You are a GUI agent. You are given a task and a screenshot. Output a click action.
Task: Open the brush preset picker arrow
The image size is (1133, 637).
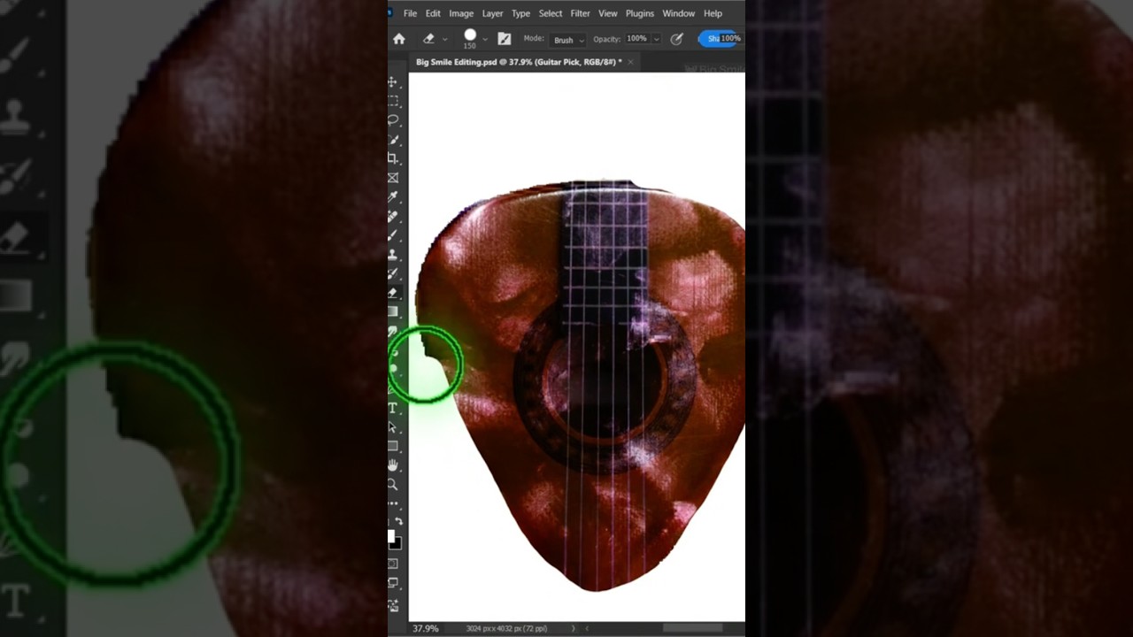(x=485, y=40)
